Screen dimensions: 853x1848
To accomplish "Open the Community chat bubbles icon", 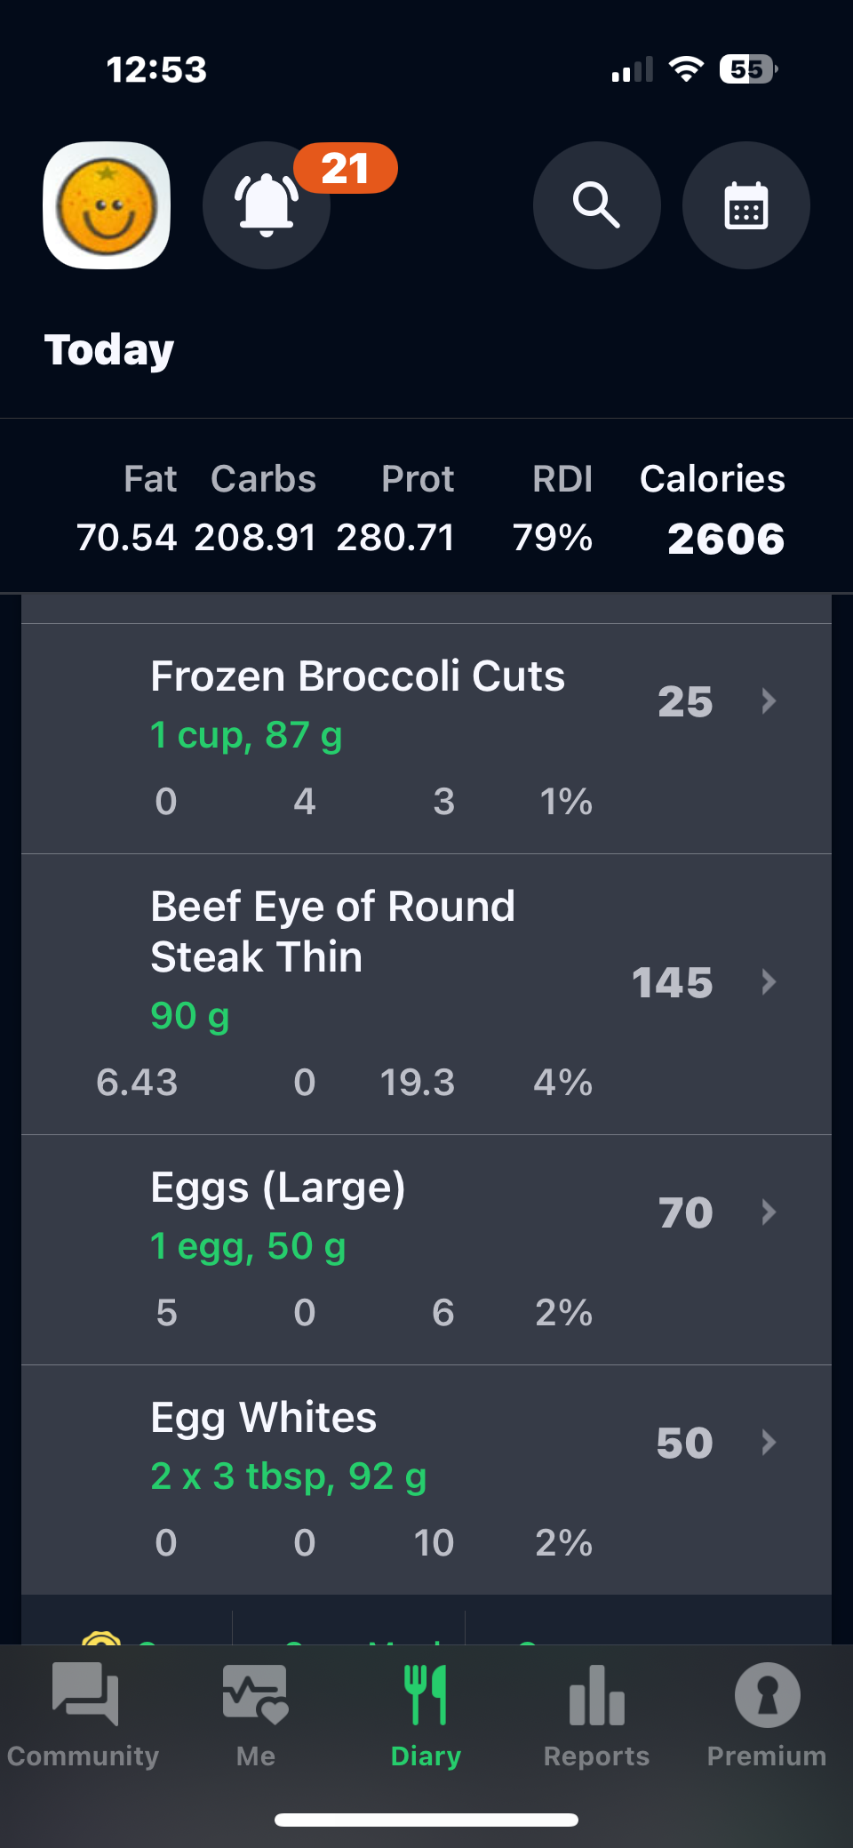I will click(x=84, y=1693).
